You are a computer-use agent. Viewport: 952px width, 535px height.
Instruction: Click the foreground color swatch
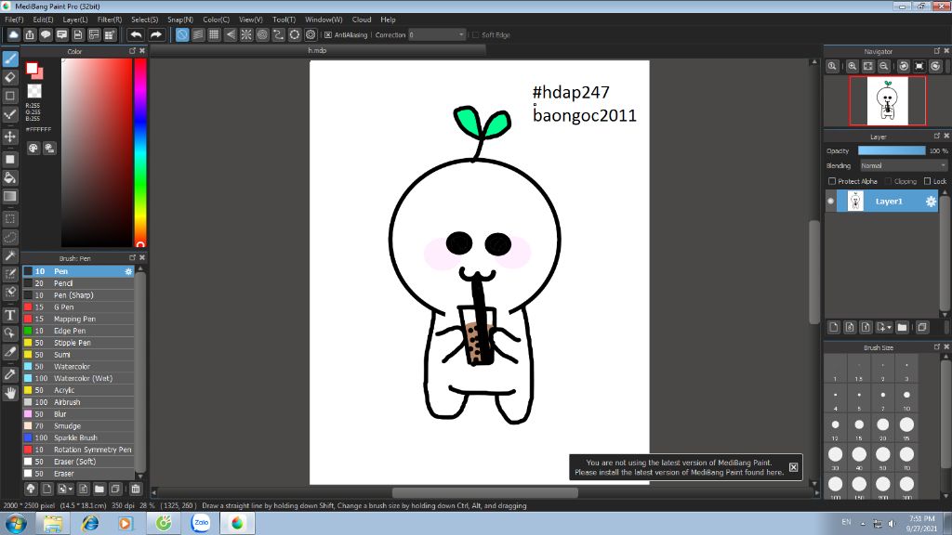coord(32,69)
